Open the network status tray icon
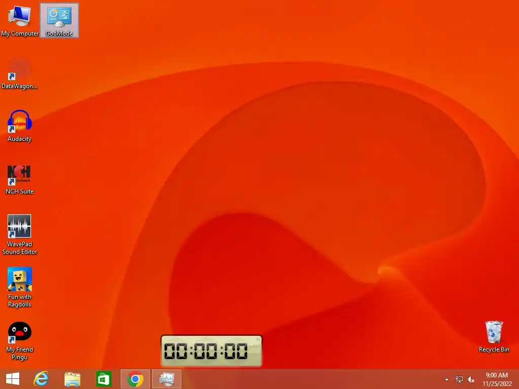The width and height of the screenshot is (519, 389). pos(459,379)
